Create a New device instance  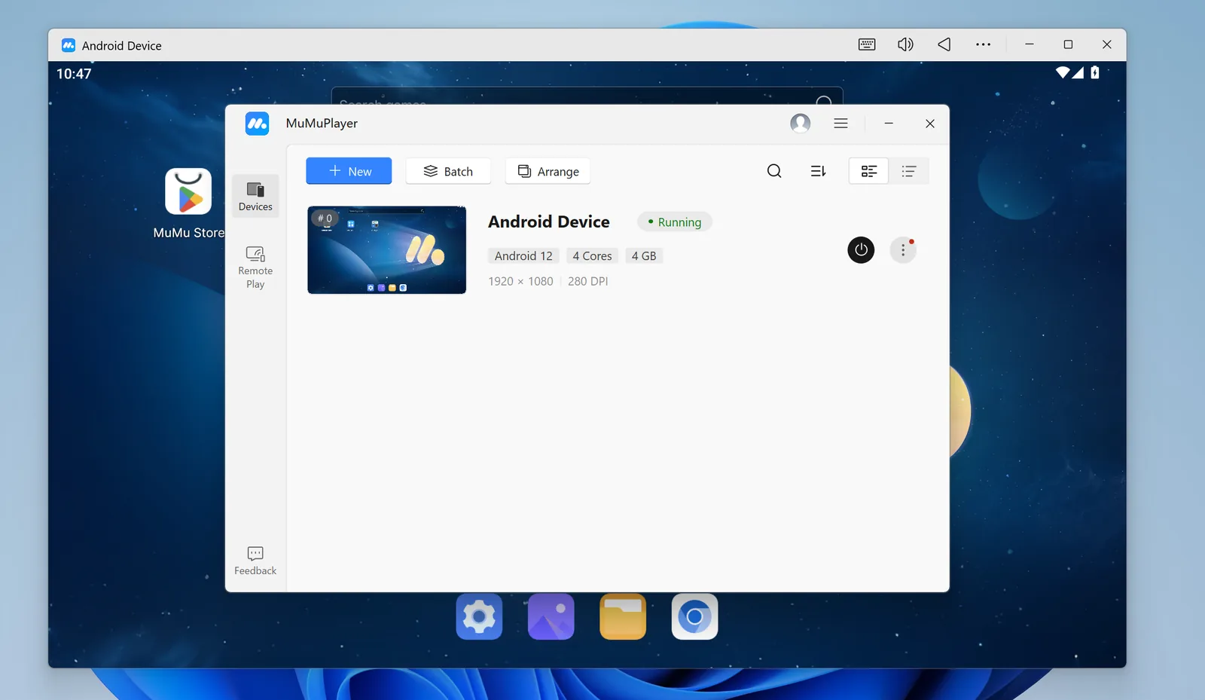349,171
